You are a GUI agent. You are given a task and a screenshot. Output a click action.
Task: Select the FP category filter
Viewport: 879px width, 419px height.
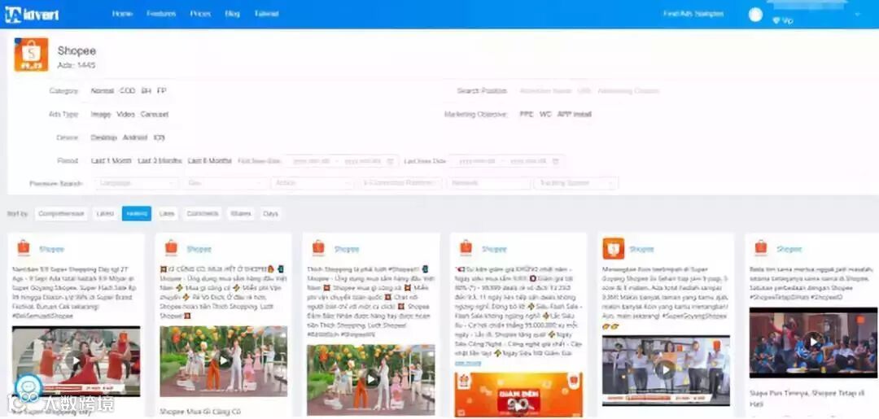click(x=161, y=91)
